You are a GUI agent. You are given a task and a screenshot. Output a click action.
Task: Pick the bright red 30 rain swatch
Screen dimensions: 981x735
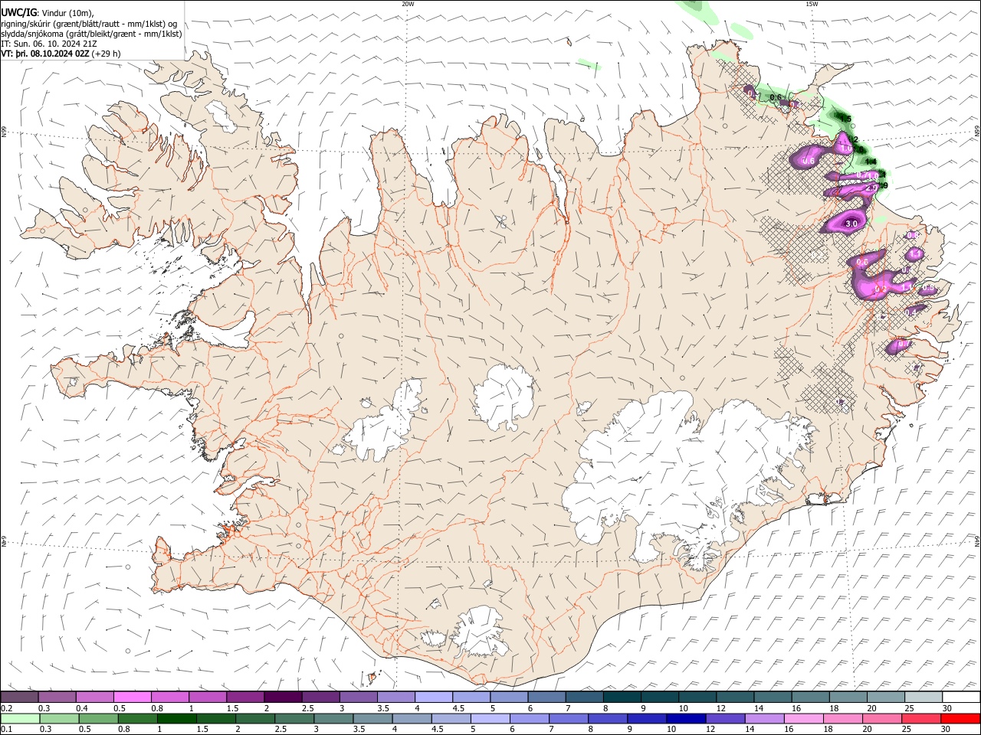tap(960, 718)
